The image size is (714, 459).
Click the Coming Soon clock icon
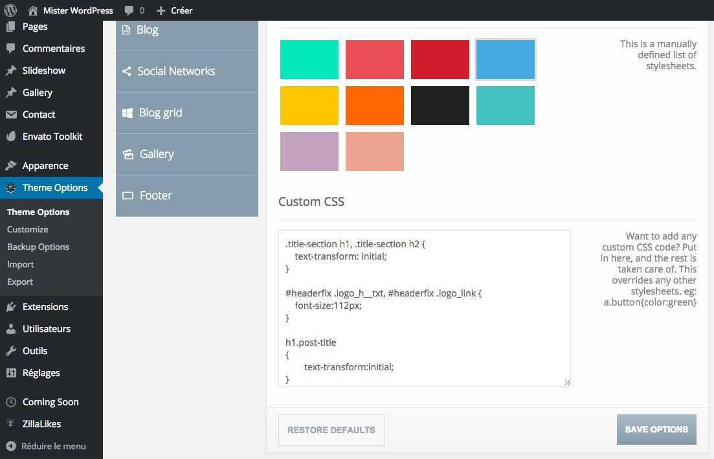[x=11, y=402]
